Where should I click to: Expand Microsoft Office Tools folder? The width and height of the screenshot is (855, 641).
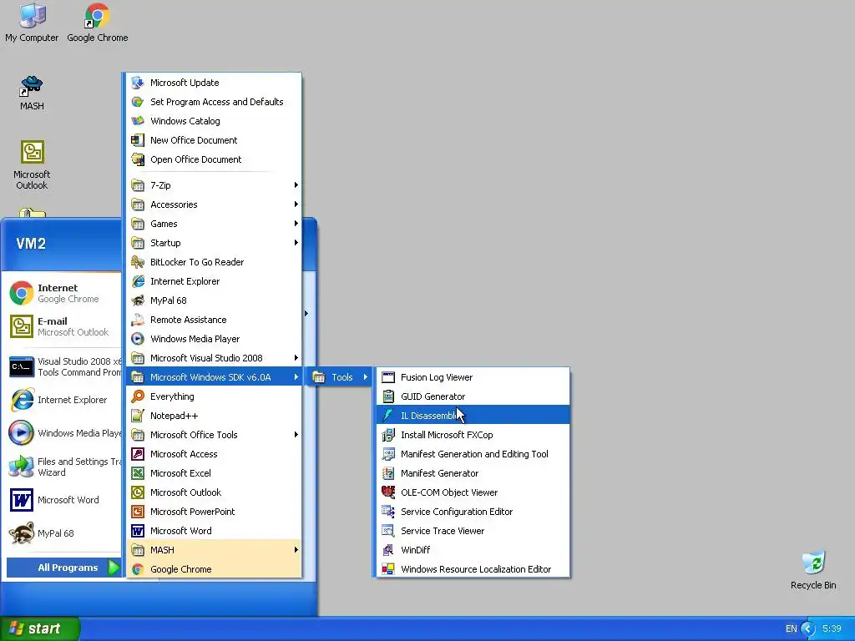tap(214, 435)
